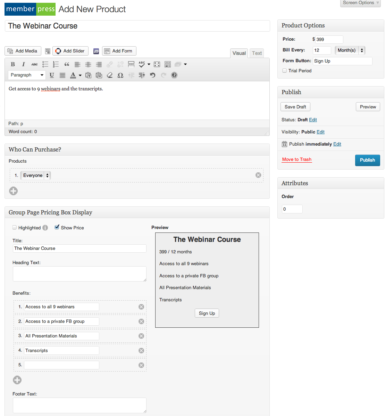This screenshot has width=385, height=416.
Task: Open the Month(s) billing period dropdown
Action: click(x=350, y=50)
